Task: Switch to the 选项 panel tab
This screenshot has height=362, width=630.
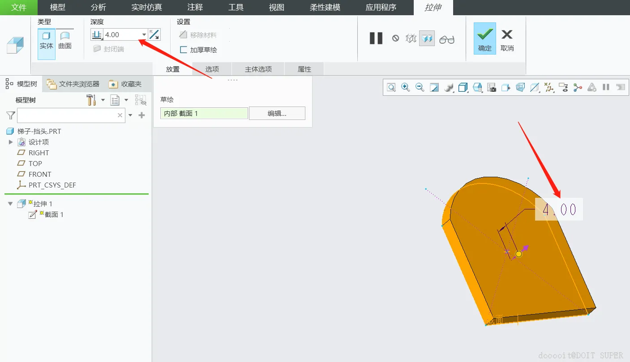Action: [x=212, y=69]
